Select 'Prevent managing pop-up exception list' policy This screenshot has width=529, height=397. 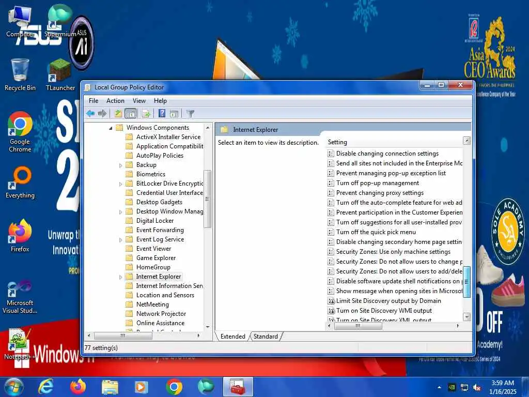coord(391,173)
